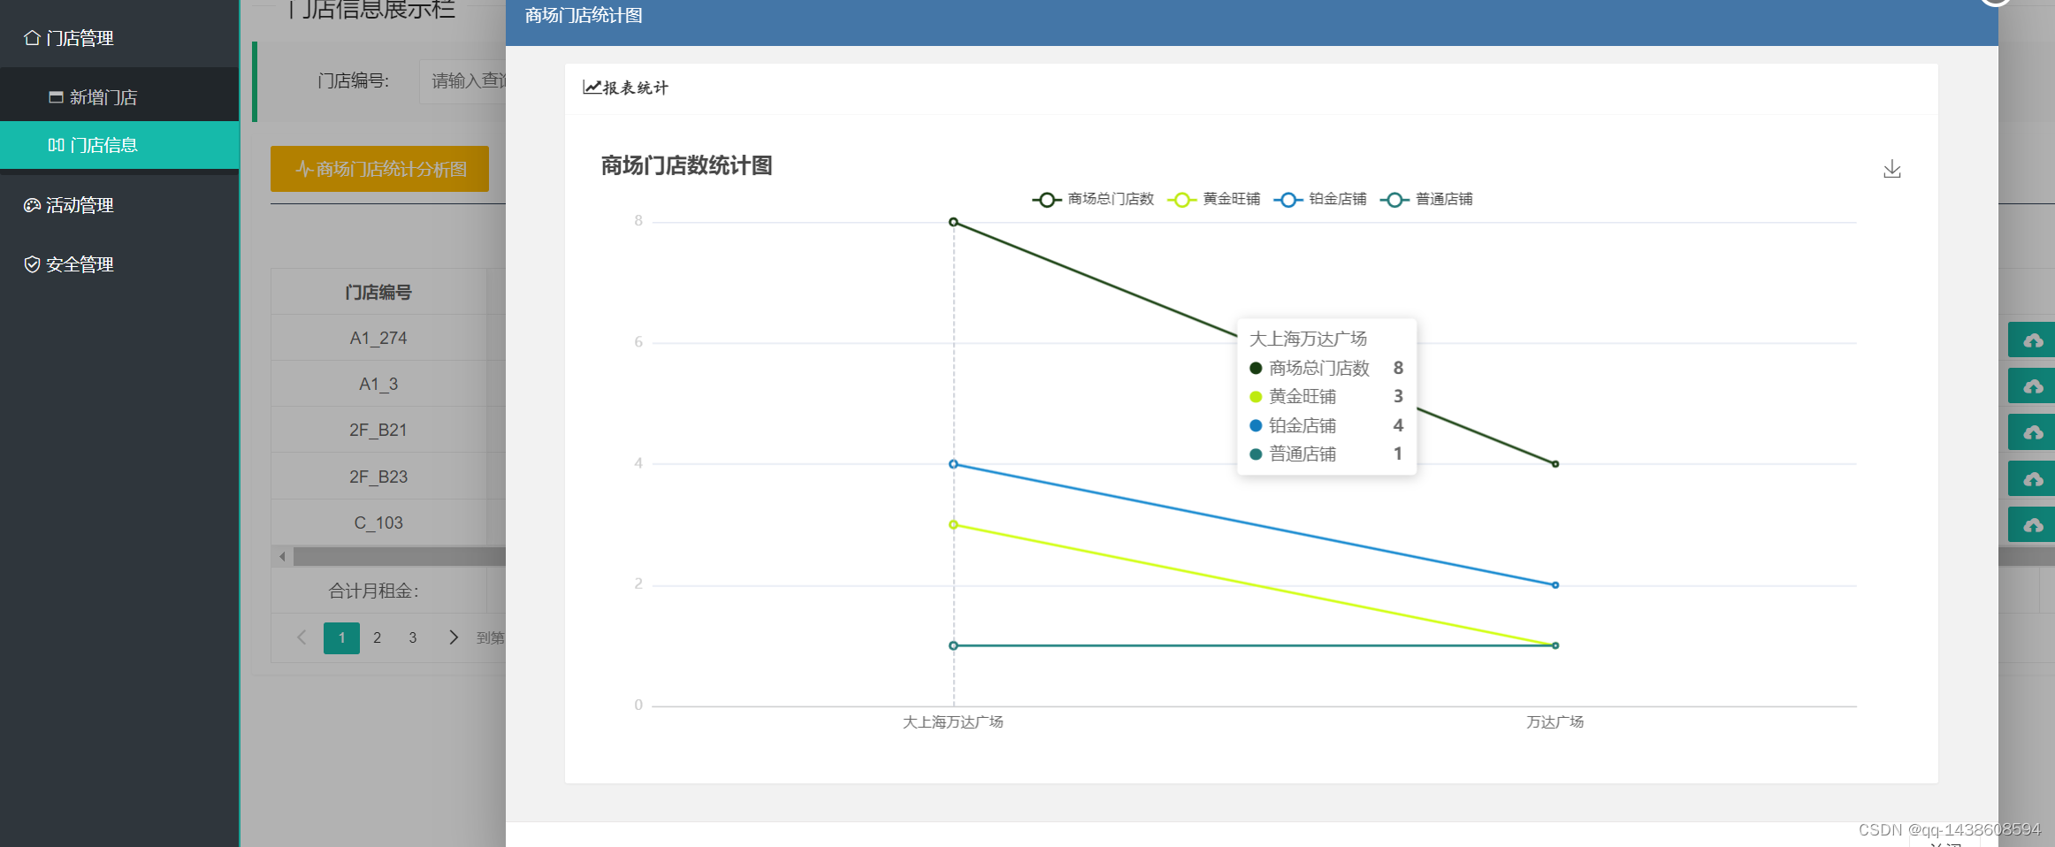
Task: Click table cell 2F_B23
Action: pos(378,477)
